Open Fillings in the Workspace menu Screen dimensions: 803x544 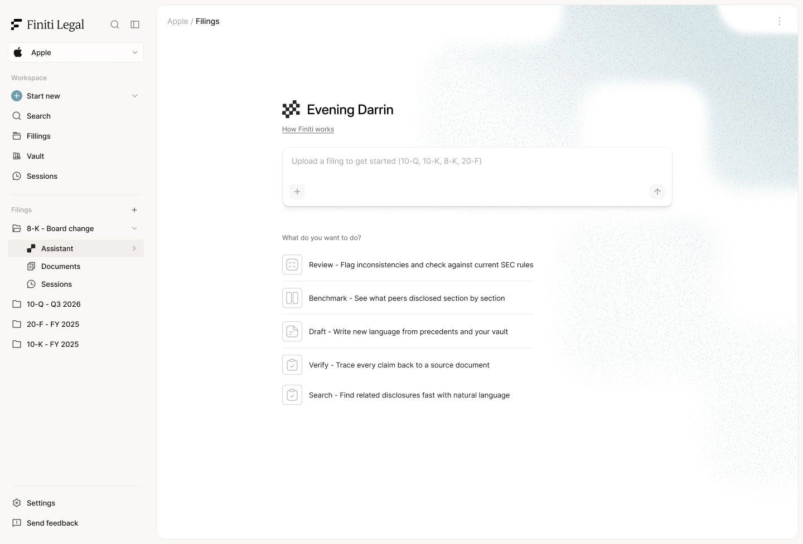(x=76, y=136)
